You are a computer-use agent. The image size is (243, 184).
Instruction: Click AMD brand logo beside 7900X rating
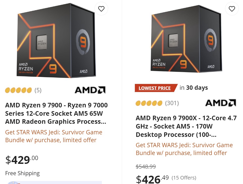(221, 103)
